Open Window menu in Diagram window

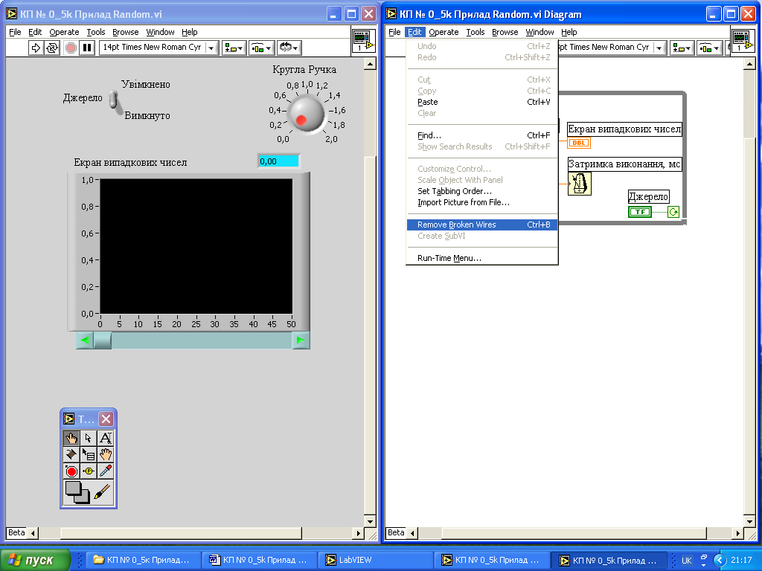pos(540,32)
